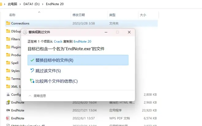The image size is (202, 126).
Task: Sort by 类型 column header
Action: [x=112, y=15]
